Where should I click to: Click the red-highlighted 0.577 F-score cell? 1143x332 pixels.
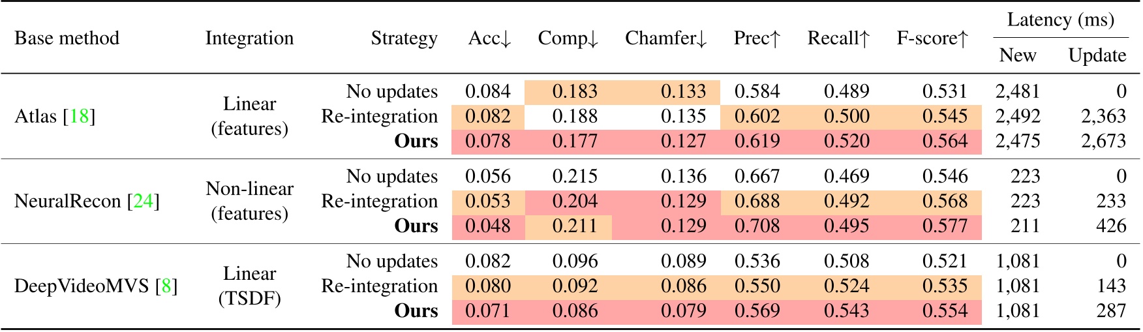click(945, 226)
